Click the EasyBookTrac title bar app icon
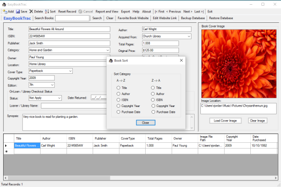Screen dimensions: 281x187 coord(4,4)
